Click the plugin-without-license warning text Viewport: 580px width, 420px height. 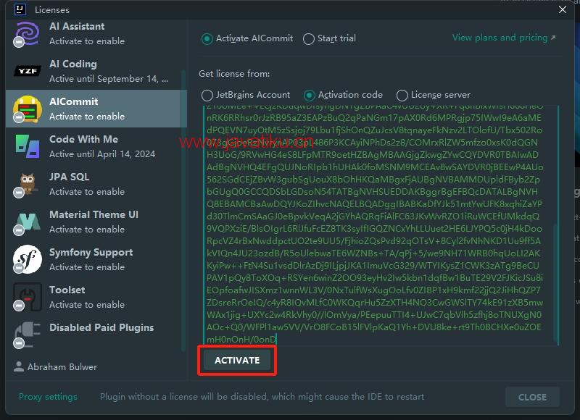coord(262,397)
